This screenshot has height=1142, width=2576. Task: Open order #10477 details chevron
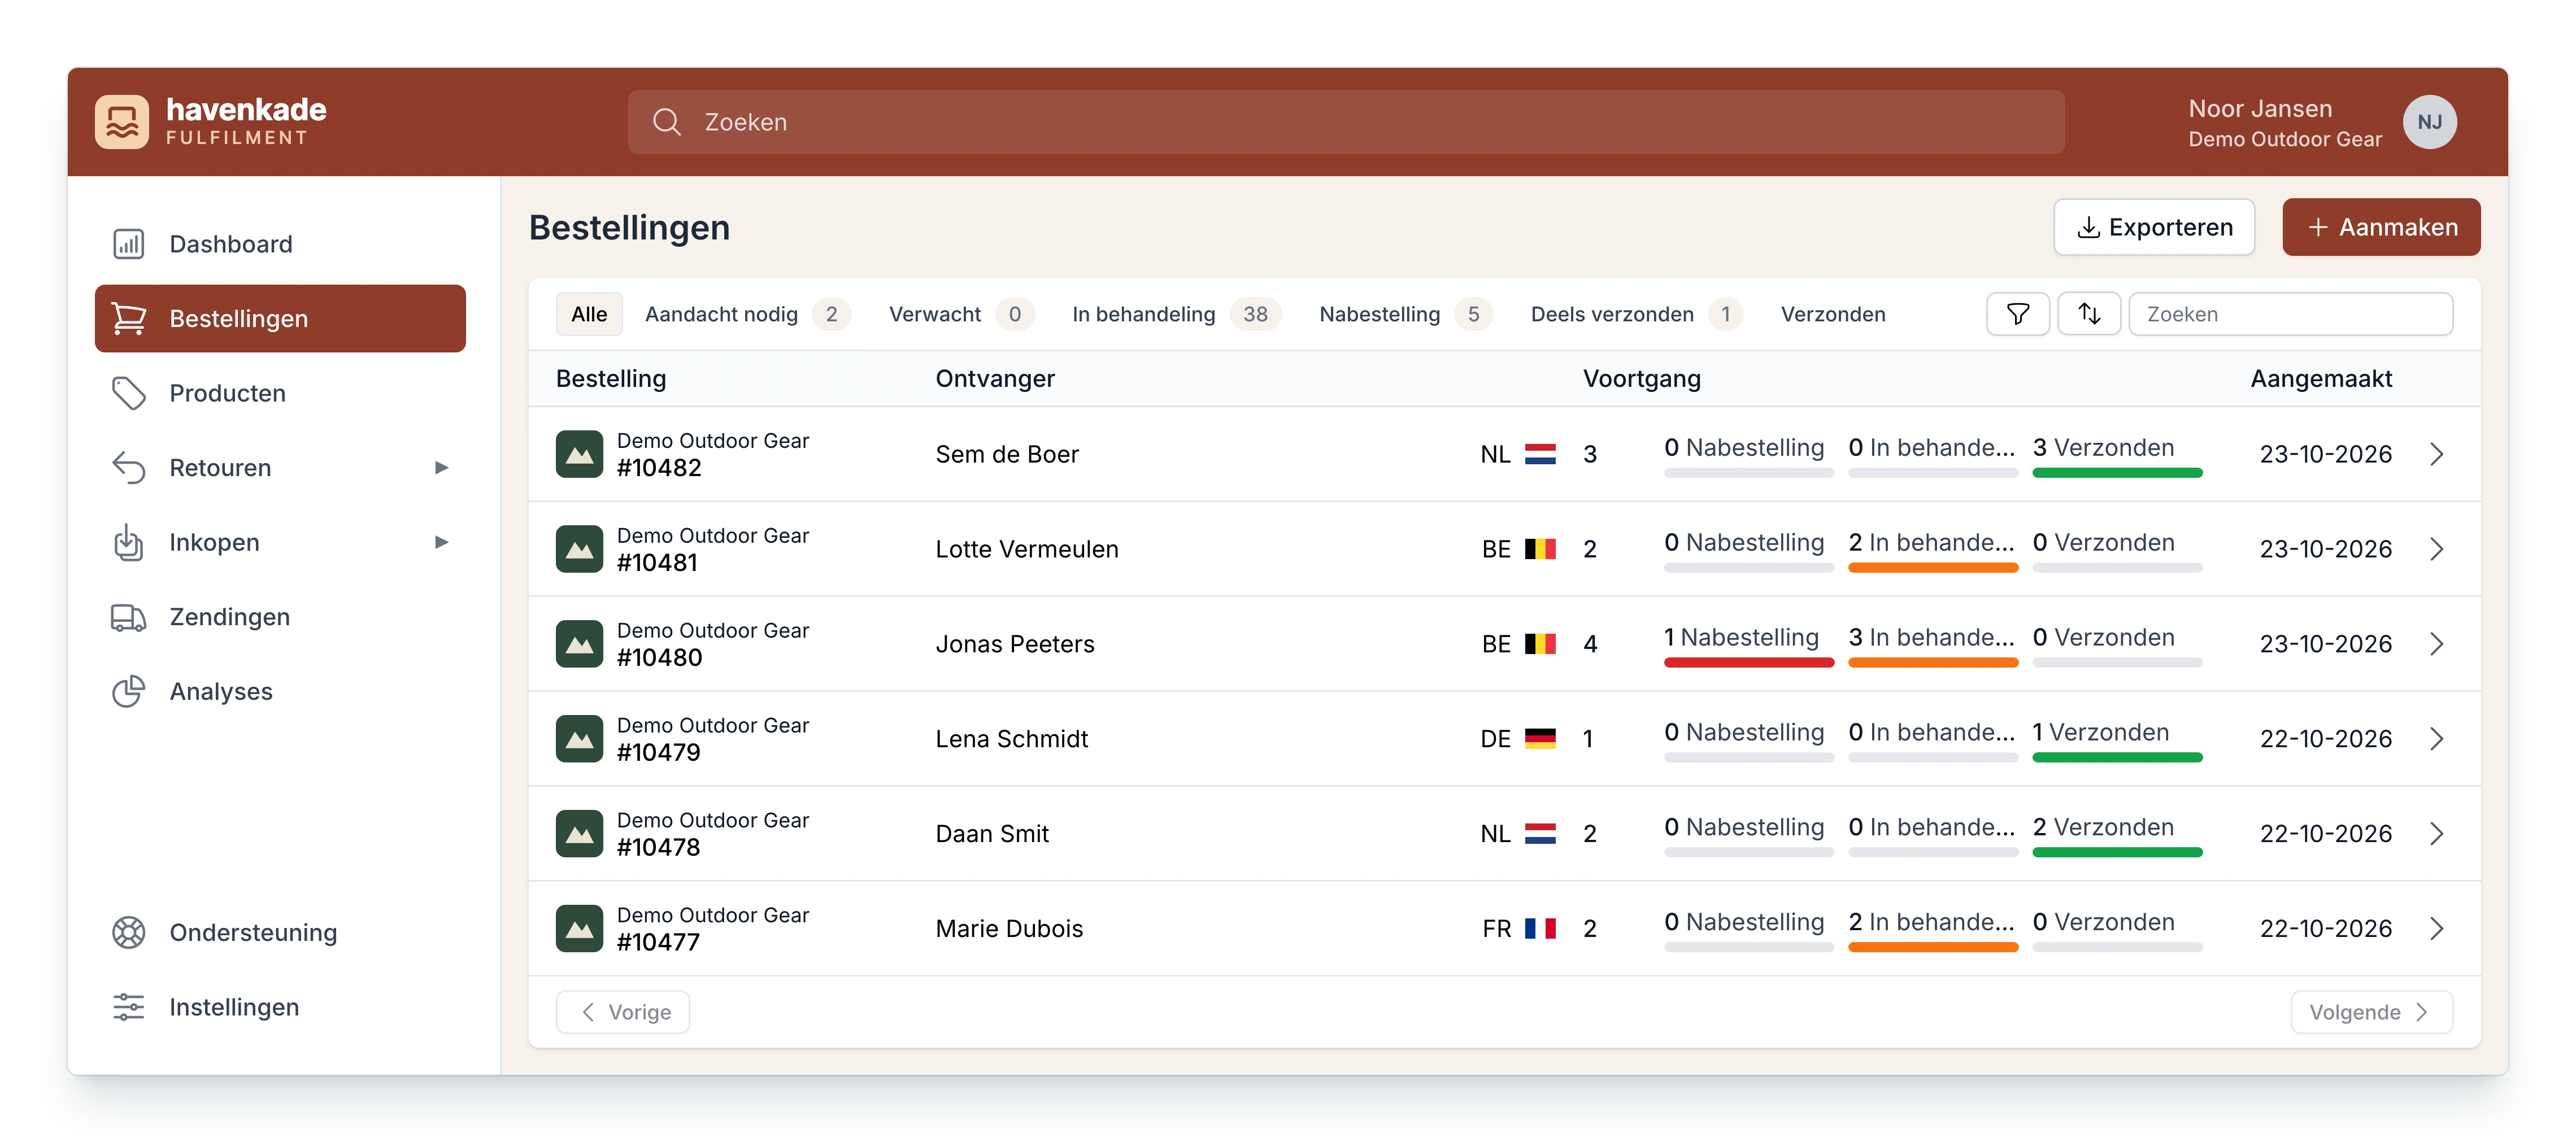click(x=2437, y=929)
